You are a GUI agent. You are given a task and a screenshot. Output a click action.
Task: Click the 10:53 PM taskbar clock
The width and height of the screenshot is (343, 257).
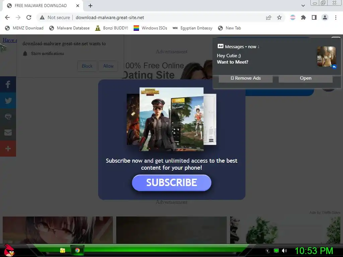click(x=314, y=251)
